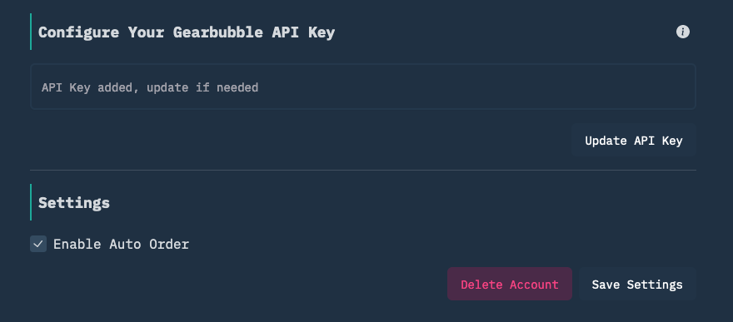Click the Update API Key button

[x=633, y=141]
